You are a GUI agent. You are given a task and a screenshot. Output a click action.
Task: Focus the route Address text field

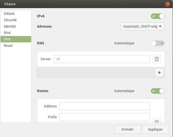tap(104, 106)
